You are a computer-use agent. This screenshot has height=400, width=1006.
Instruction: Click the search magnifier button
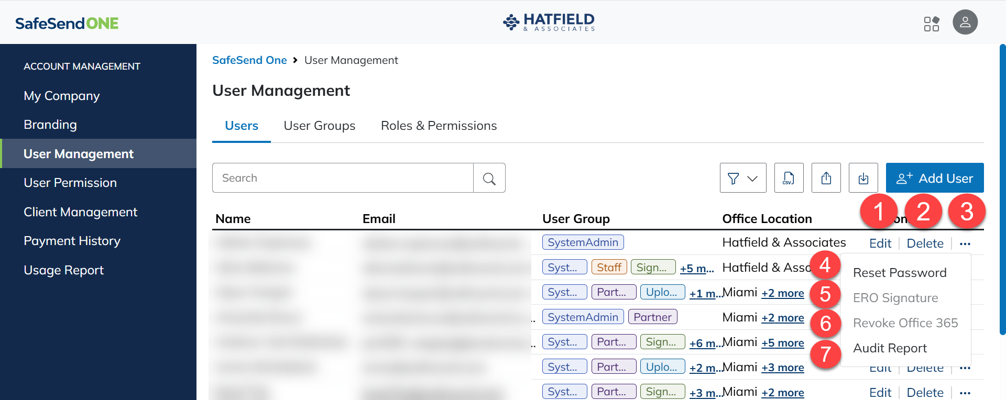tap(489, 178)
